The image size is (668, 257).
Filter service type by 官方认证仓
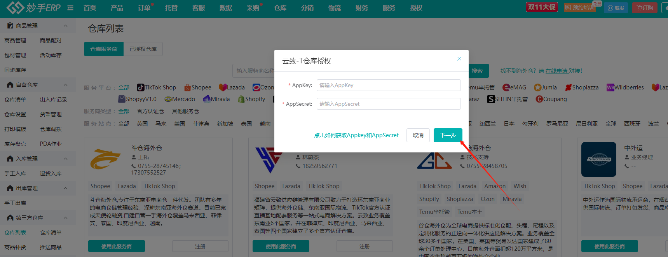tap(150, 111)
